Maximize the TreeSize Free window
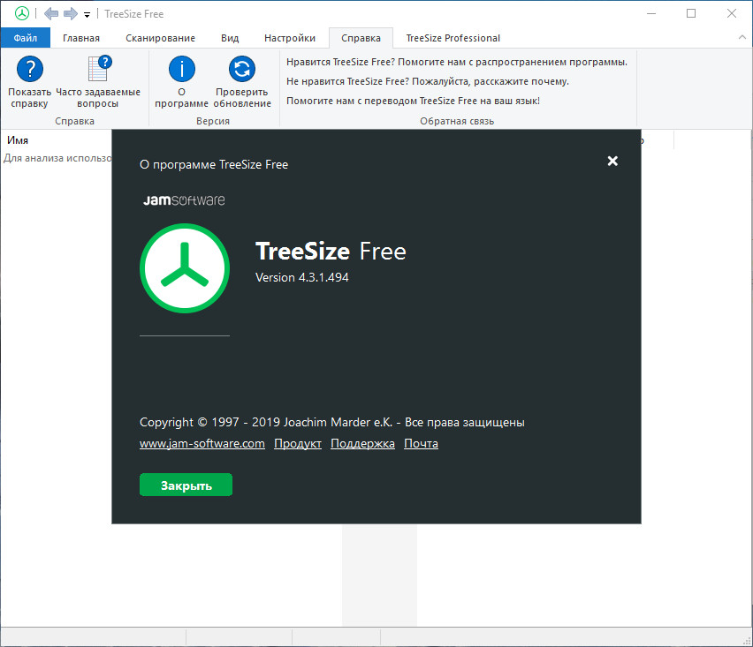 pyautogui.click(x=691, y=13)
